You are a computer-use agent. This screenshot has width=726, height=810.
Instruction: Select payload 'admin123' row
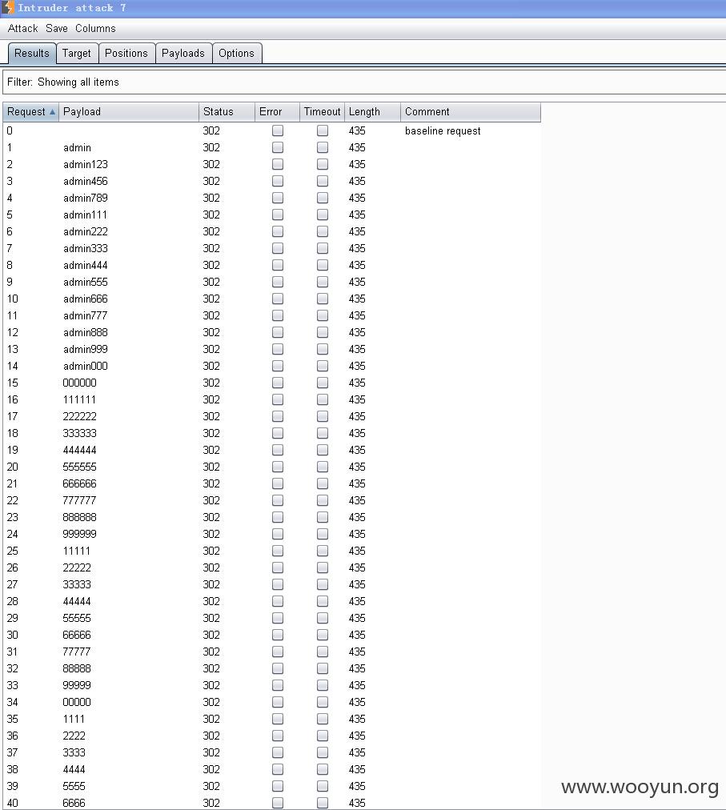click(x=86, y=164)
